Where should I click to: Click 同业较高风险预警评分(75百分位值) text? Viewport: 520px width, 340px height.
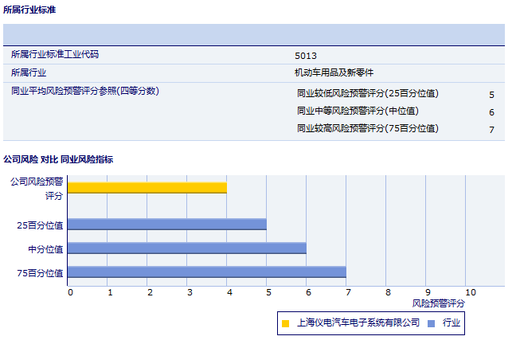[367, 128]
